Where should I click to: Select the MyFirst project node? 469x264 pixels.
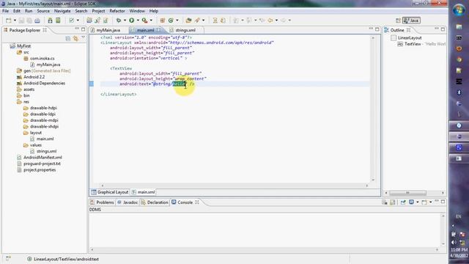(24, 46)
